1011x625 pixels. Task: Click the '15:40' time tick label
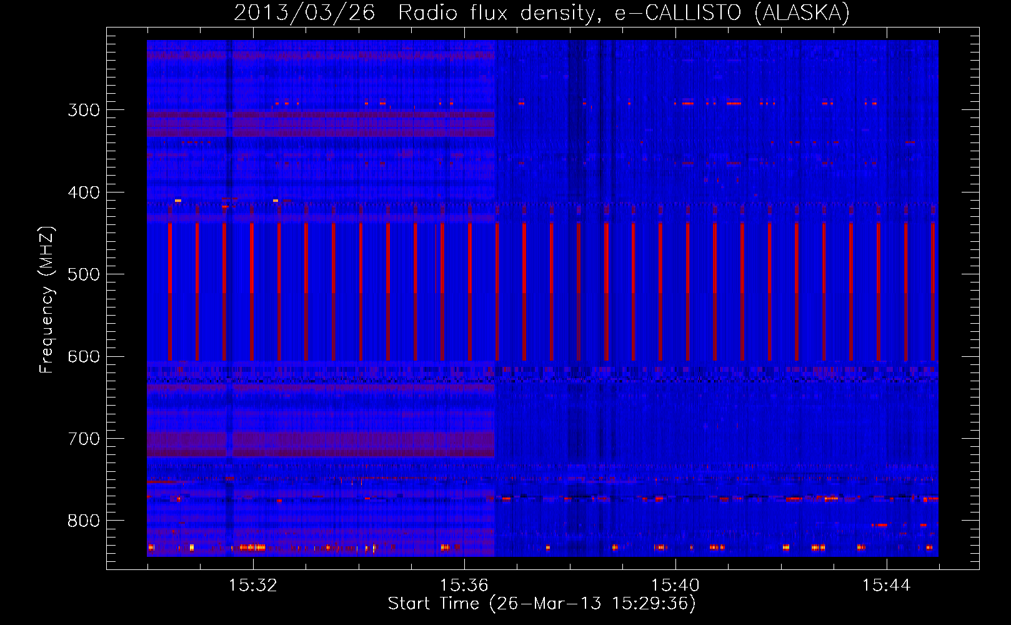pyautogui.click(x=675, y=586)
